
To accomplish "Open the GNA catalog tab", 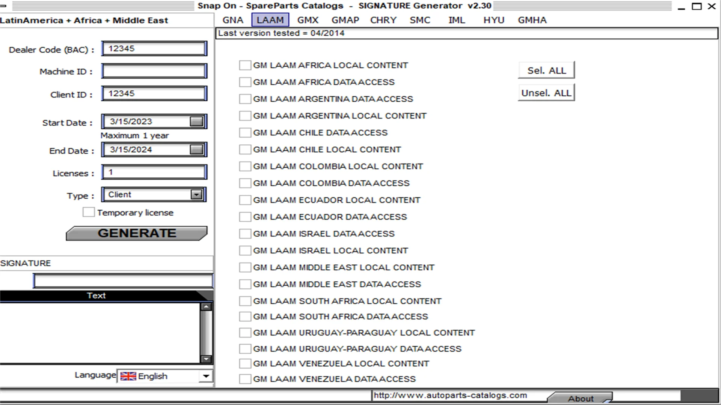I will (233, 20).
